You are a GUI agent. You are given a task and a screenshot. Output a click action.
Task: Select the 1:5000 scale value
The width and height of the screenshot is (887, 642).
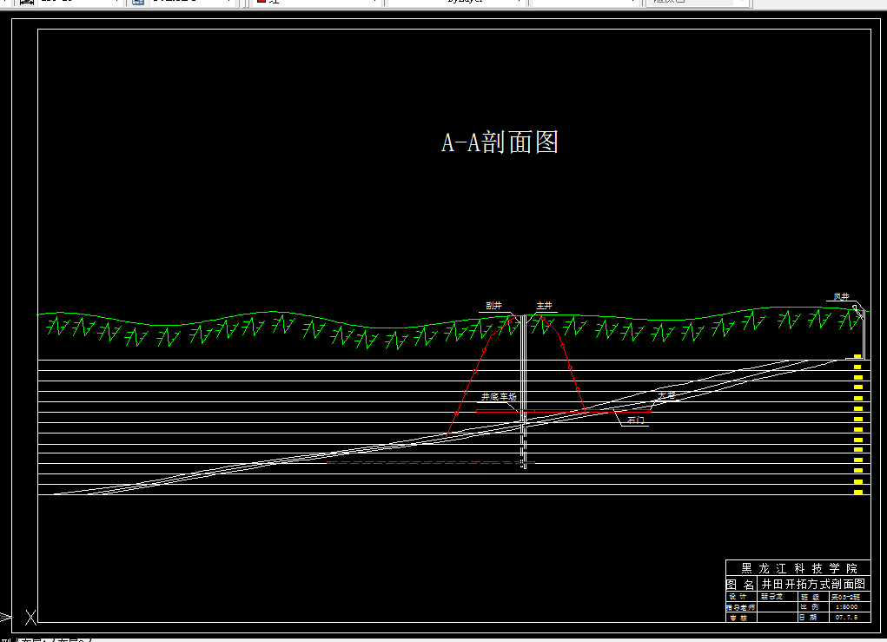(x=846, y=607)
